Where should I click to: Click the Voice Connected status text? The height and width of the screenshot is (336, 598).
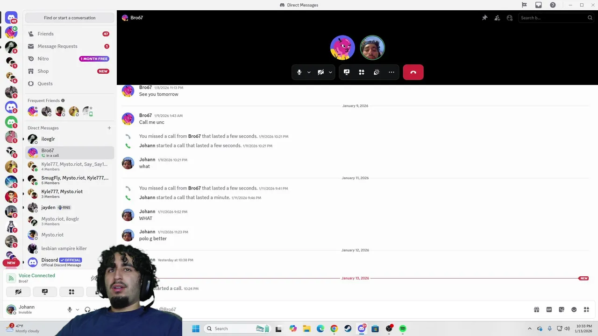(37, 275)
